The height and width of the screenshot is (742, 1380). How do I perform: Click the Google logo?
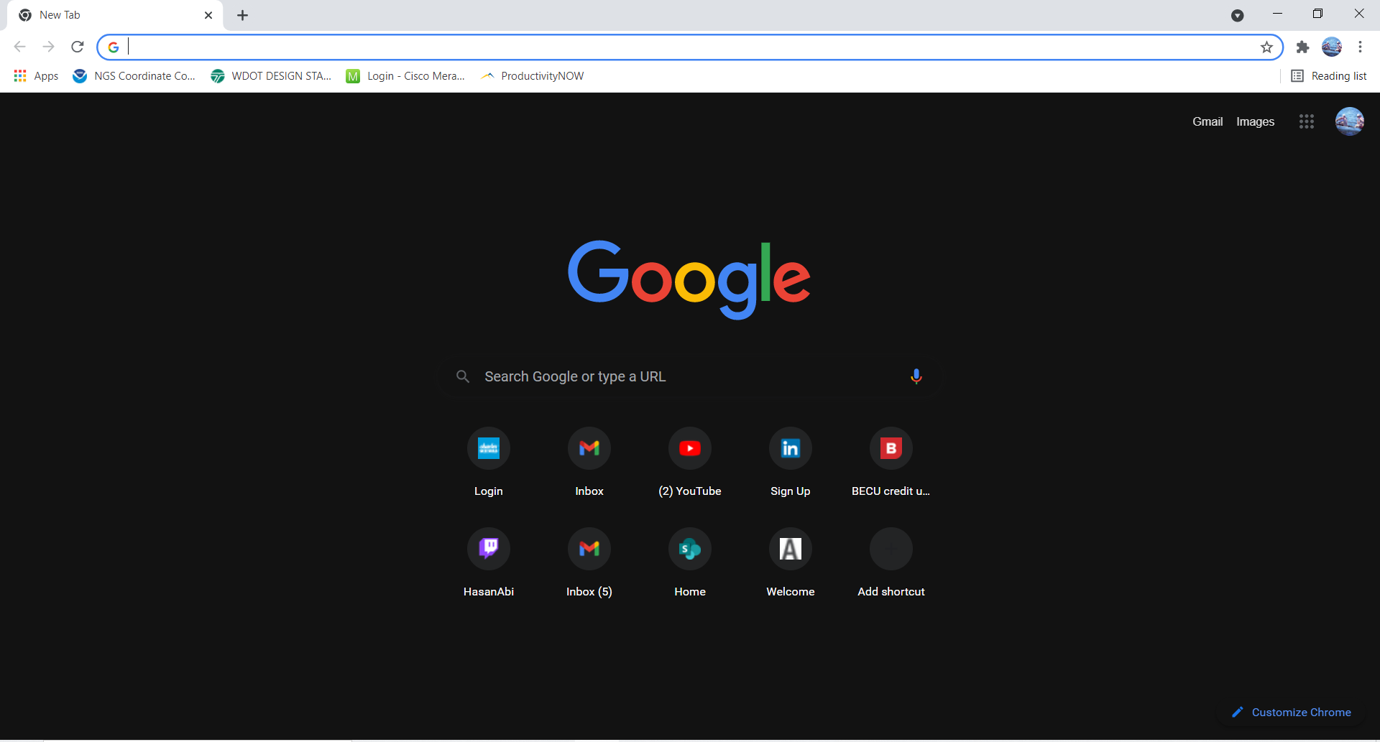689,279
